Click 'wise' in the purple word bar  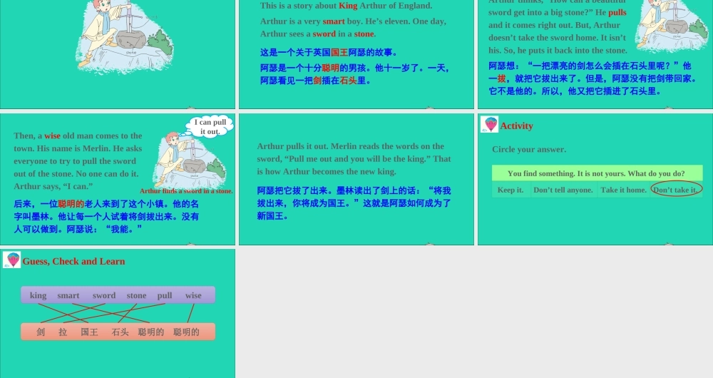[193, 295]
